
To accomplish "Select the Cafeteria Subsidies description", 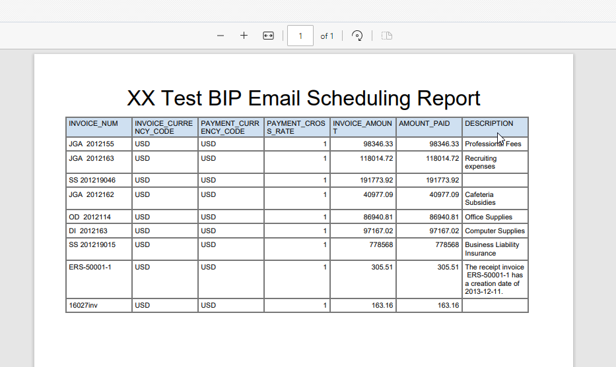I will [x=480, y=198].
